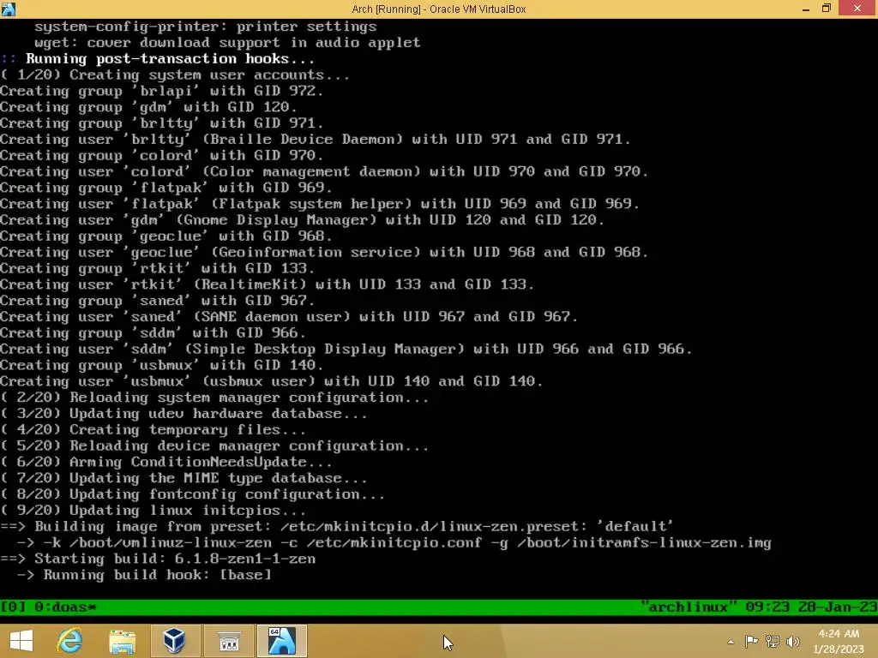Click the '-k /boot/vmlinuz-linux-zen' command line
Viewport: 878px width, 658px height.
pyautogui.click(x=394, y=542)
